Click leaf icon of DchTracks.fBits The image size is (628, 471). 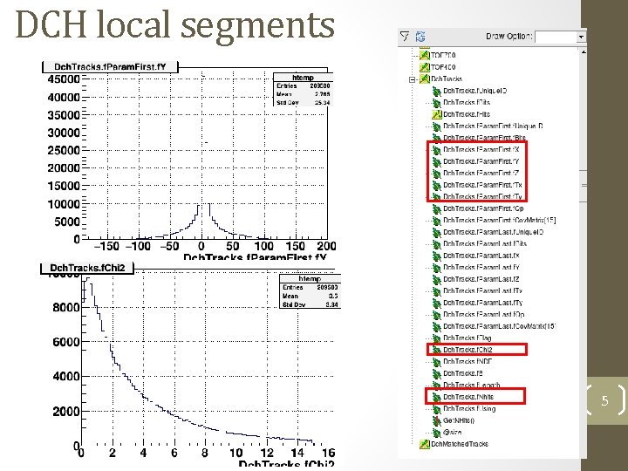coord(437,103)
